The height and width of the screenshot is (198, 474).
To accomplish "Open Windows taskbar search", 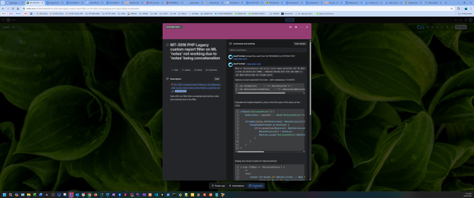I will pyautogui.click(x=10, y=195).
